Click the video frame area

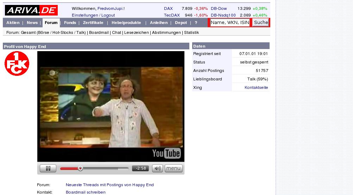tap(111, 107)
